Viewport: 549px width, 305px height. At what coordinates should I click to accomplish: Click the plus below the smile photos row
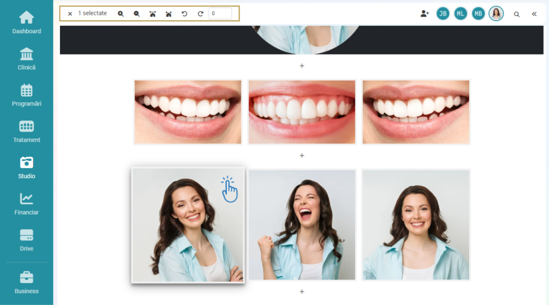(x=302, y=156)
